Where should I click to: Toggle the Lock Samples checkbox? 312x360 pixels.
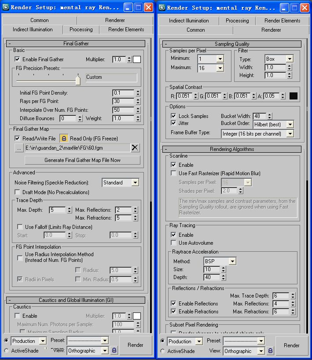point(173,116)
